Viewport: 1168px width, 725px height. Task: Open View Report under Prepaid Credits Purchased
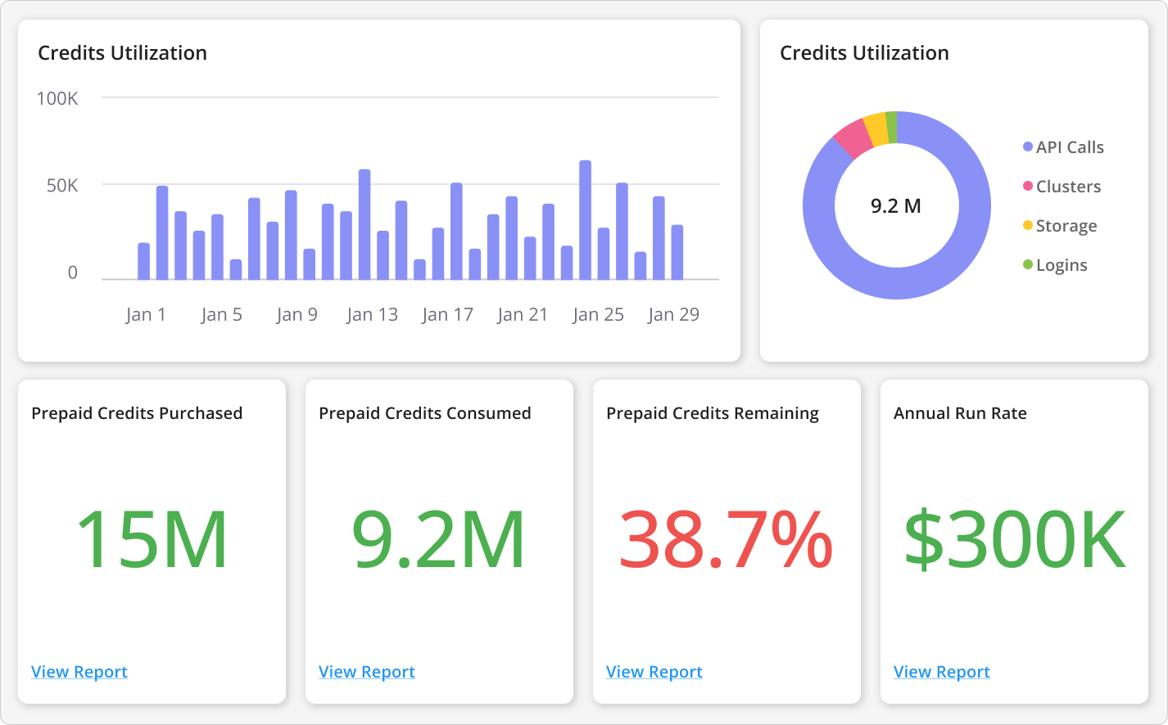79,672
